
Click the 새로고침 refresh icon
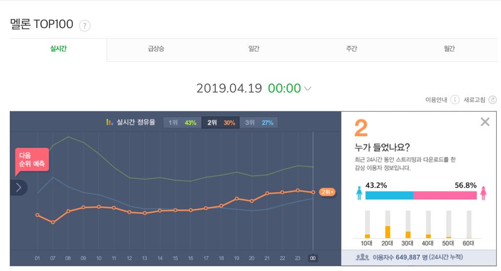(492, 100)
